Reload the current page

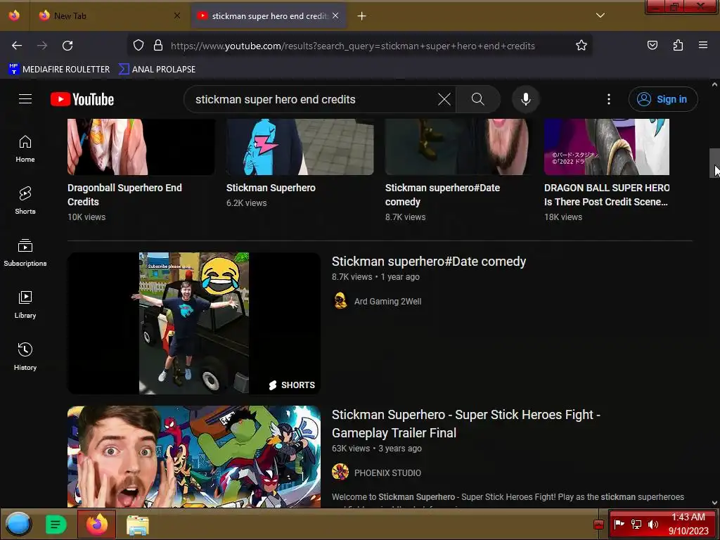click(67, 46)
